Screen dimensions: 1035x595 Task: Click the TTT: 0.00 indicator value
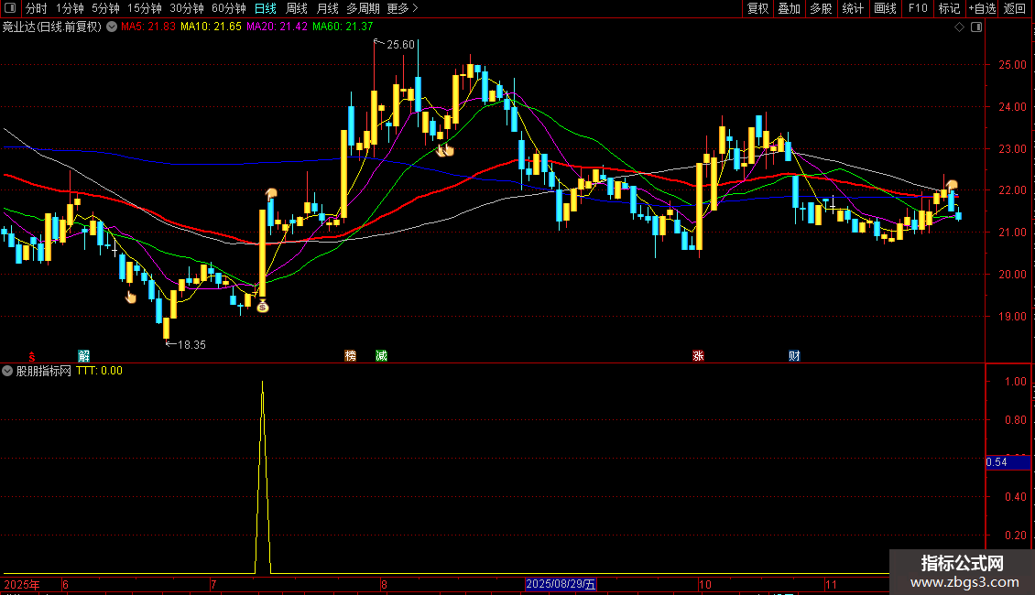(x=100, y=371)
